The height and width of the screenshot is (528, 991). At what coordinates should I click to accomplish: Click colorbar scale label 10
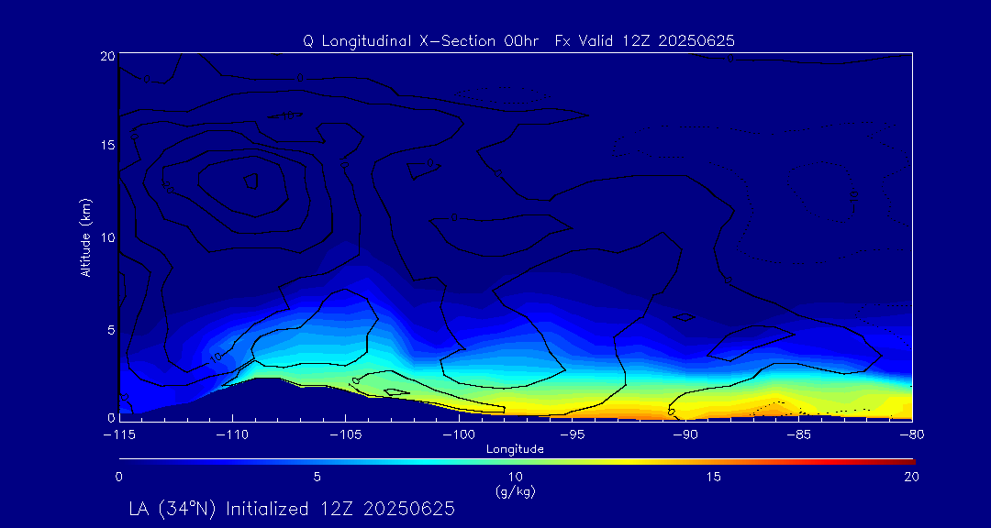click(516, 478)
